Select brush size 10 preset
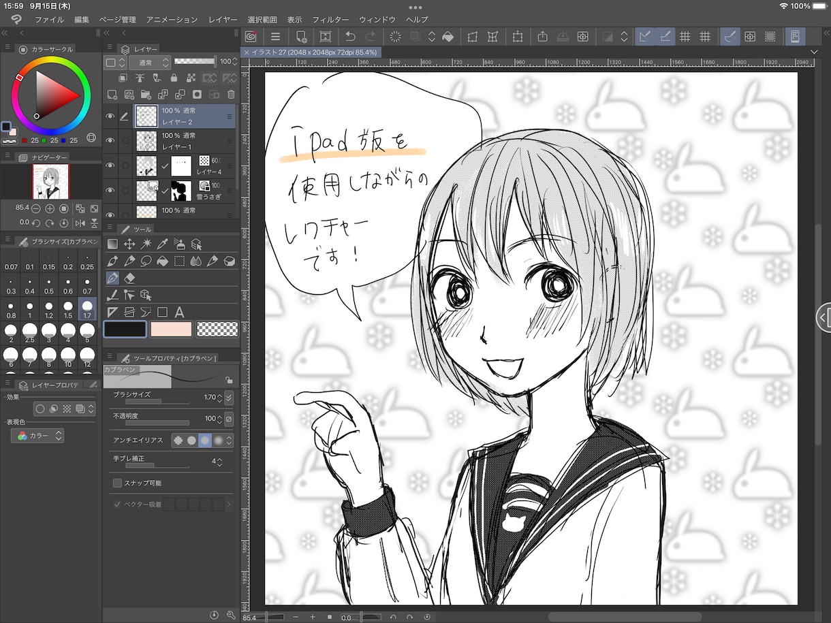The height and width of the screenshot is (623, 831). (x=68, y=357)
